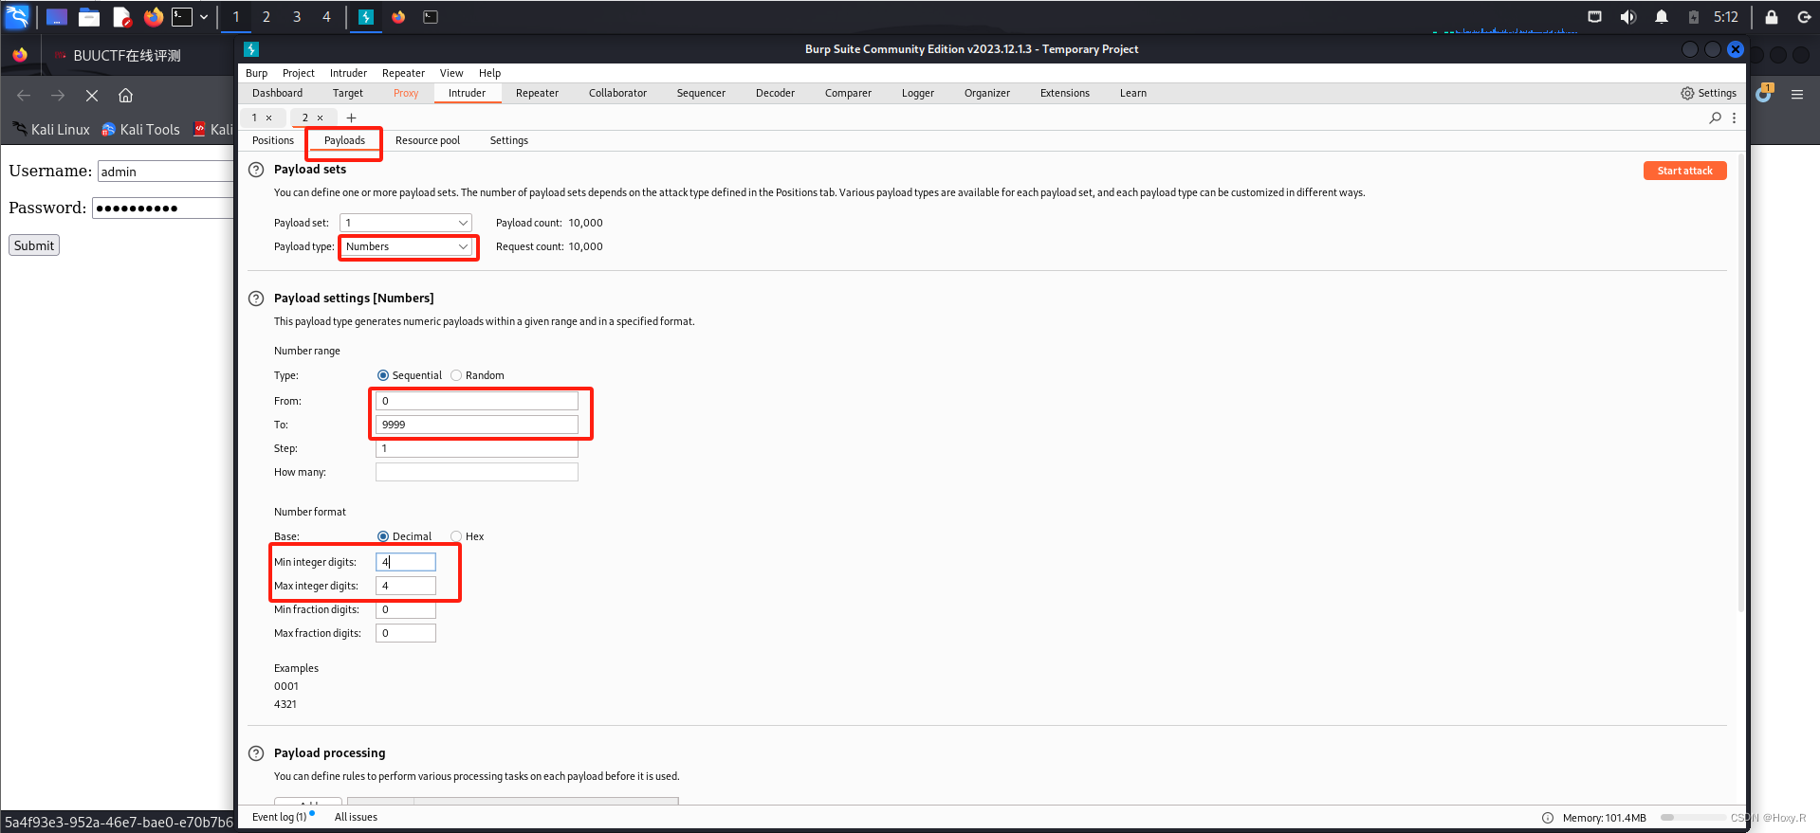Open Payload sets help question icon
This screenshot has height=833, width=1820.
point(256,170)
